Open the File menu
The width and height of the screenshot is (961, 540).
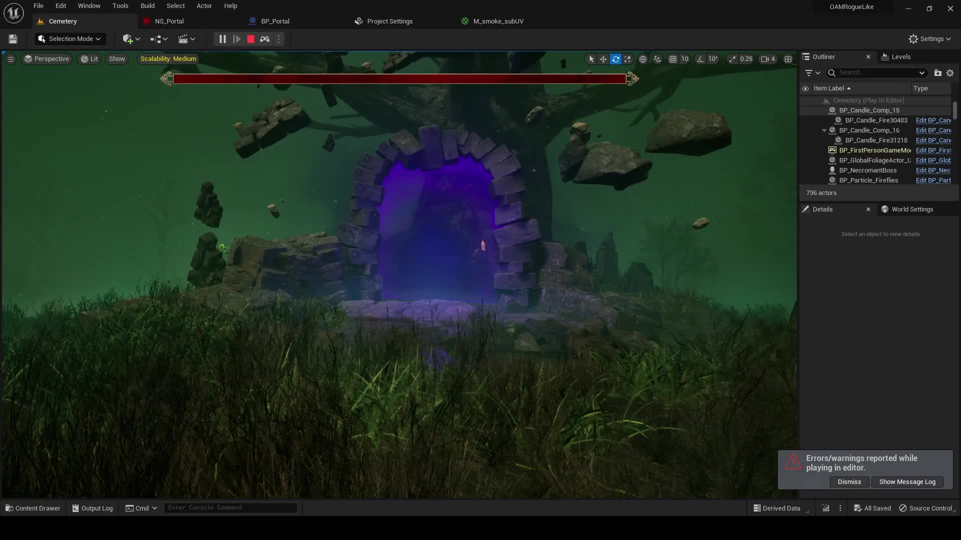[x=39, y=6]
